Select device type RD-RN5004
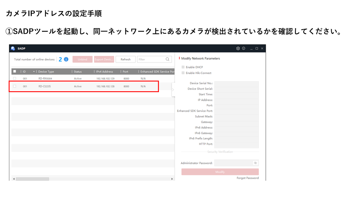Viewport: 353px width, 197px height. (45, 79)
